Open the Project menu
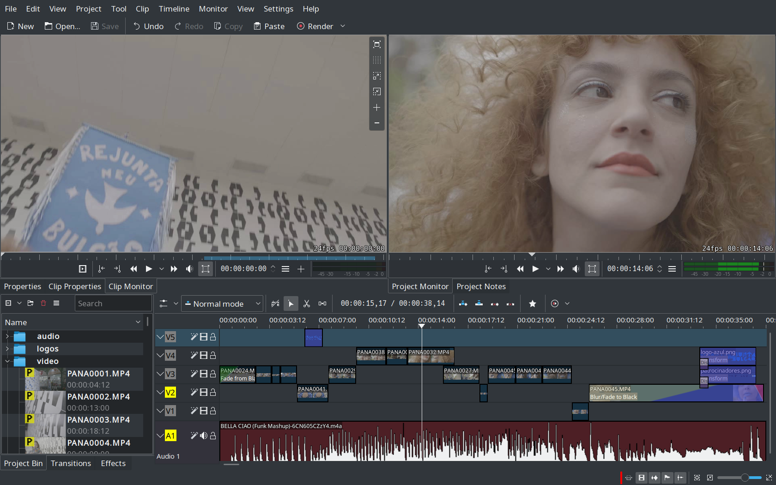 click(89, 9)
